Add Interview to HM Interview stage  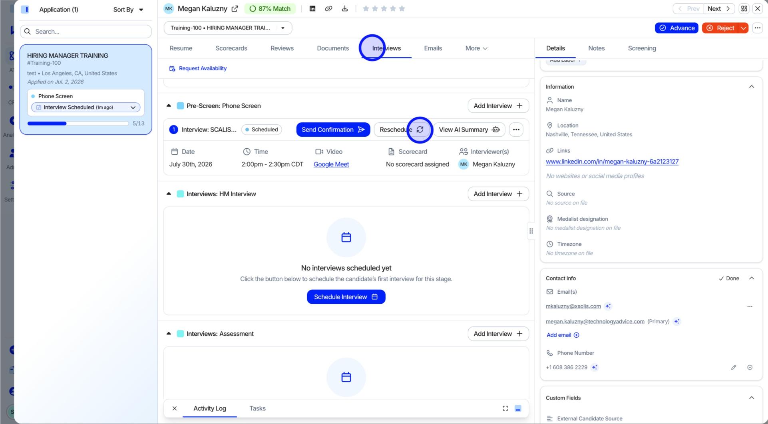point(498,194)
